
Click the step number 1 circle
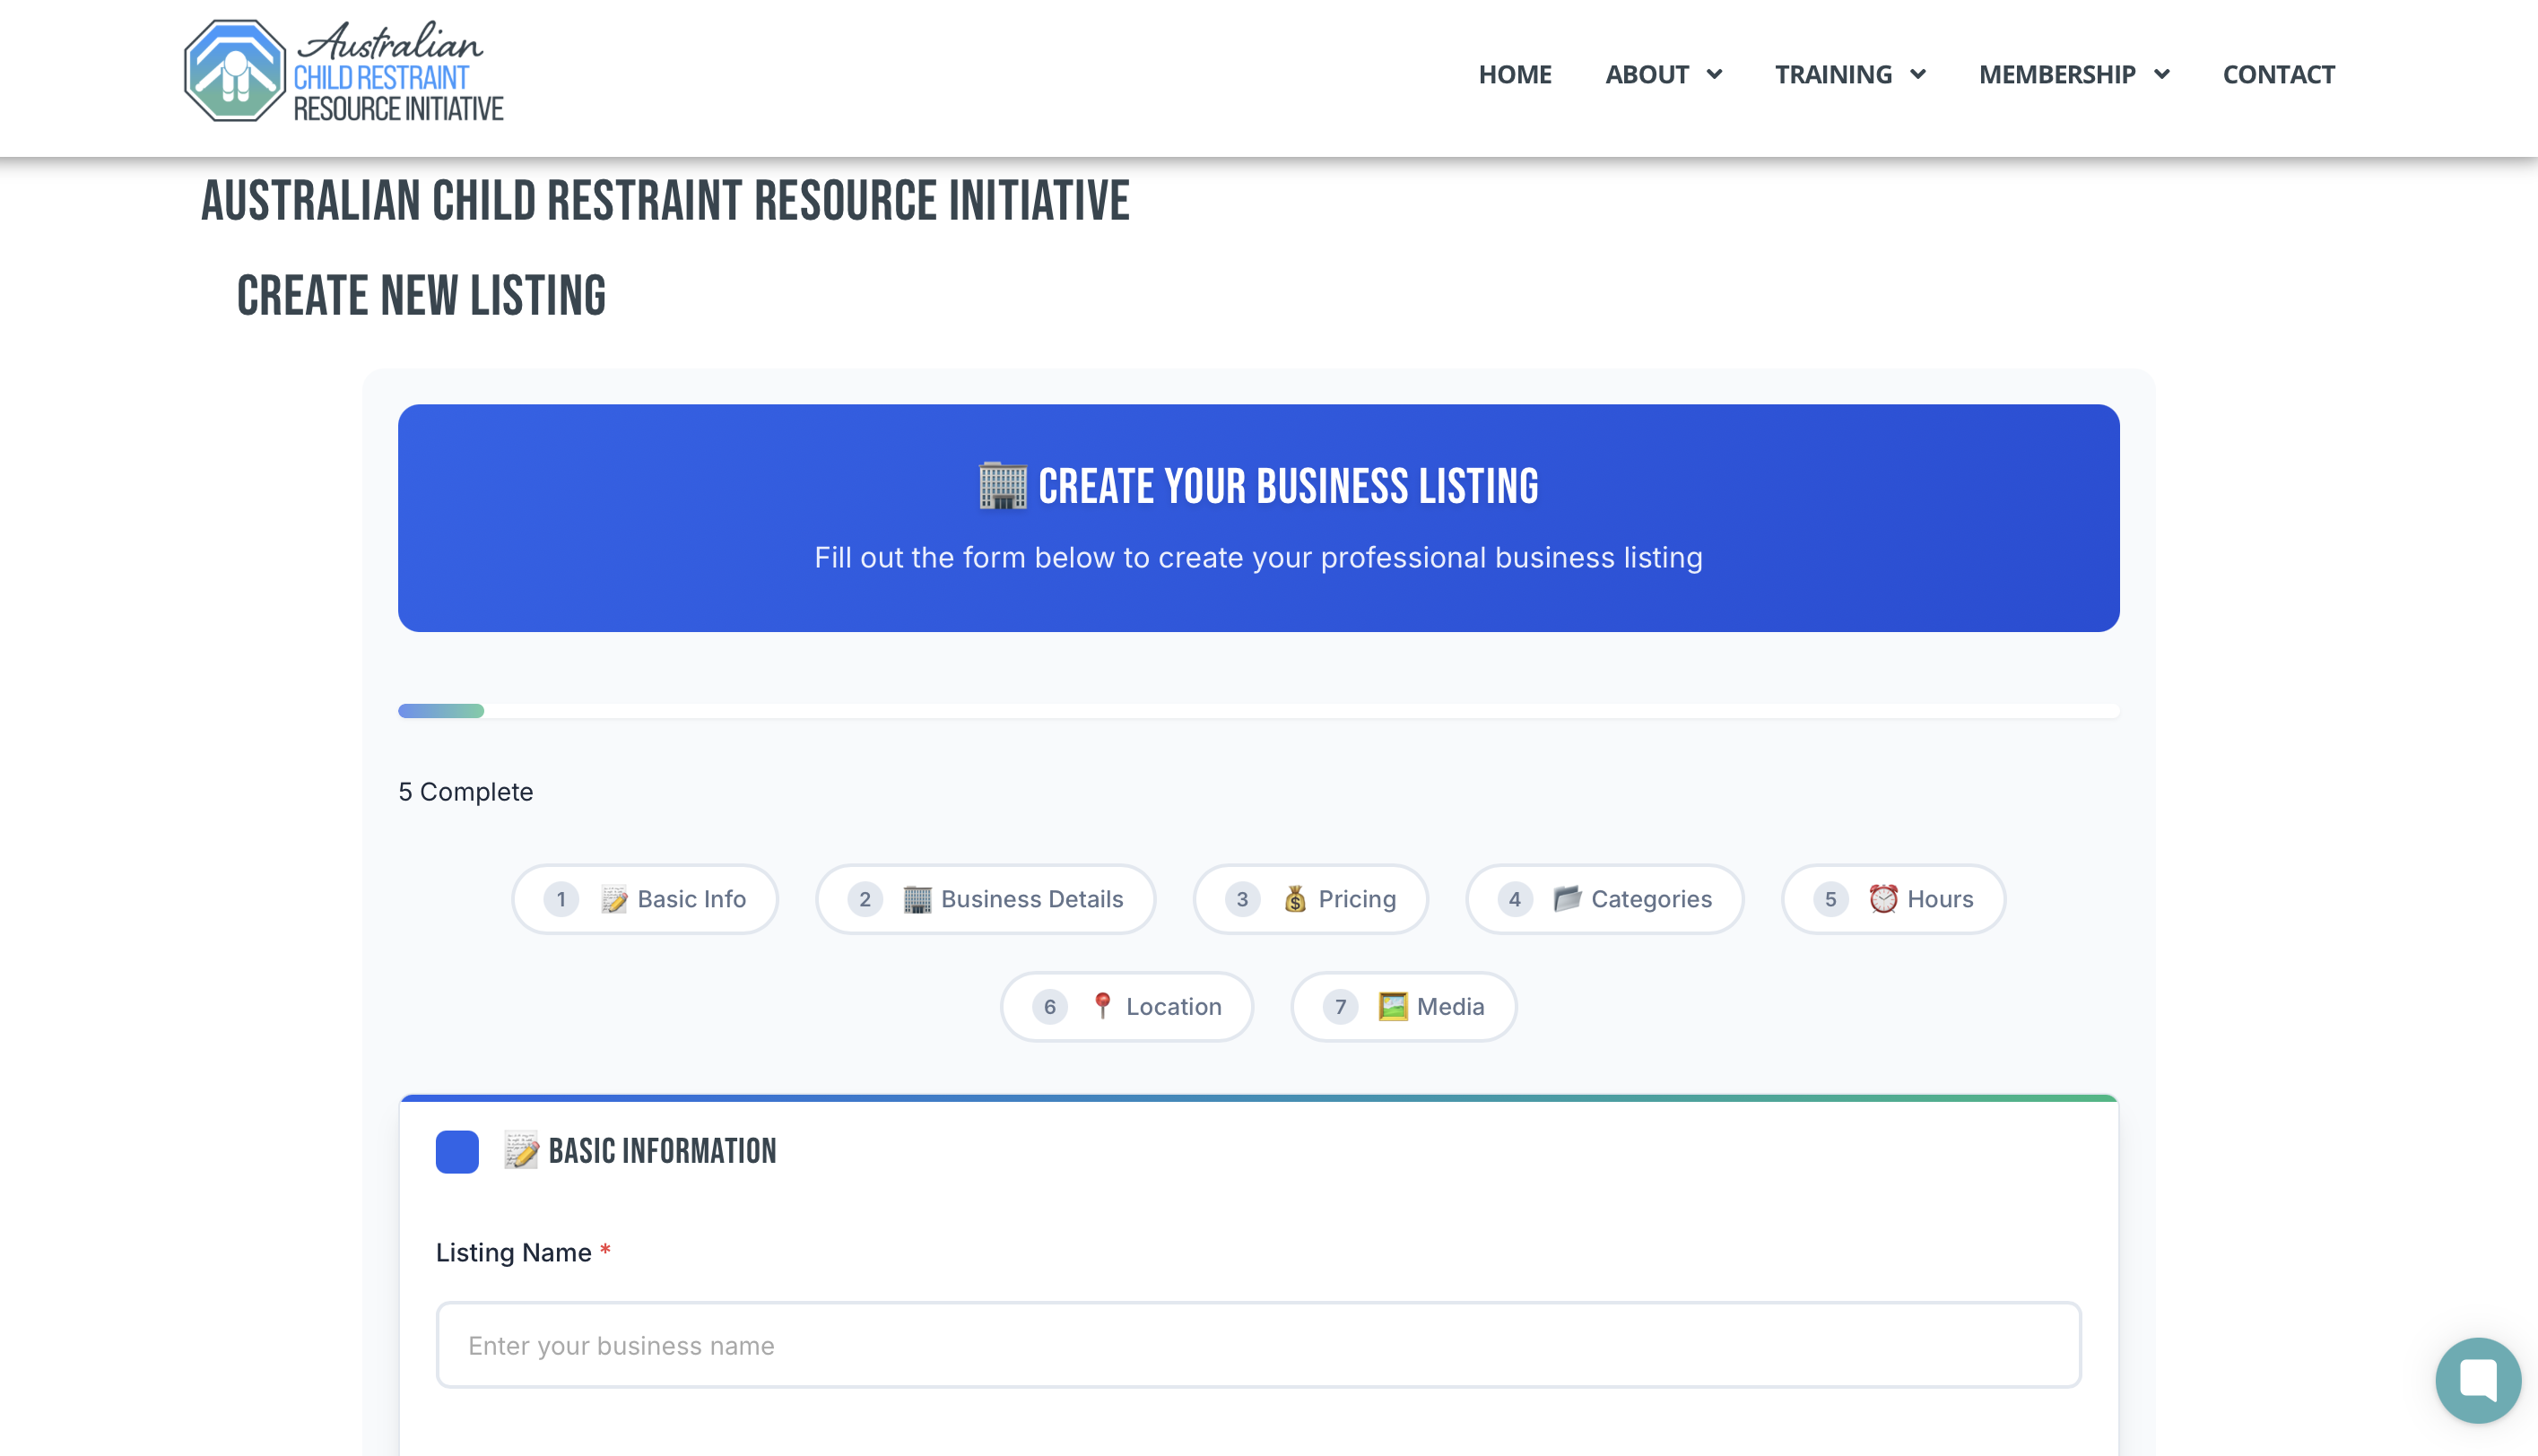[561, 899]
